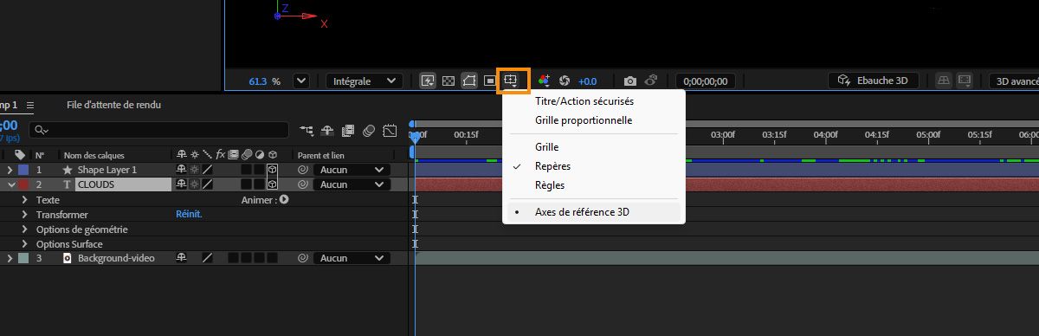
Task: Click the parent pick whip for CLOUDS layer
Action: (x=303, y=184)
